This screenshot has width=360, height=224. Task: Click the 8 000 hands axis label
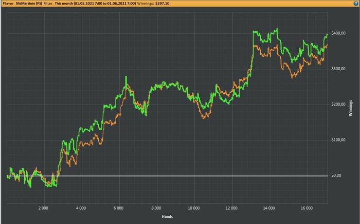[x=156, y=208]
